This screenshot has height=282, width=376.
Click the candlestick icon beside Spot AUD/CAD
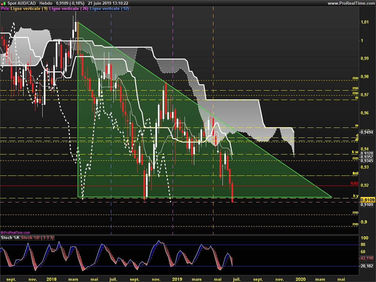point(3,3)
